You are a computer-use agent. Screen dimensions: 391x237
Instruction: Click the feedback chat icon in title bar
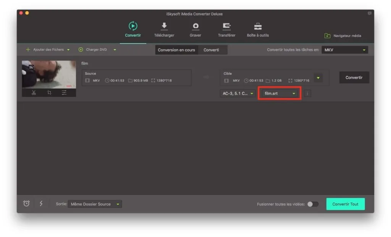[x=369, y=13]
